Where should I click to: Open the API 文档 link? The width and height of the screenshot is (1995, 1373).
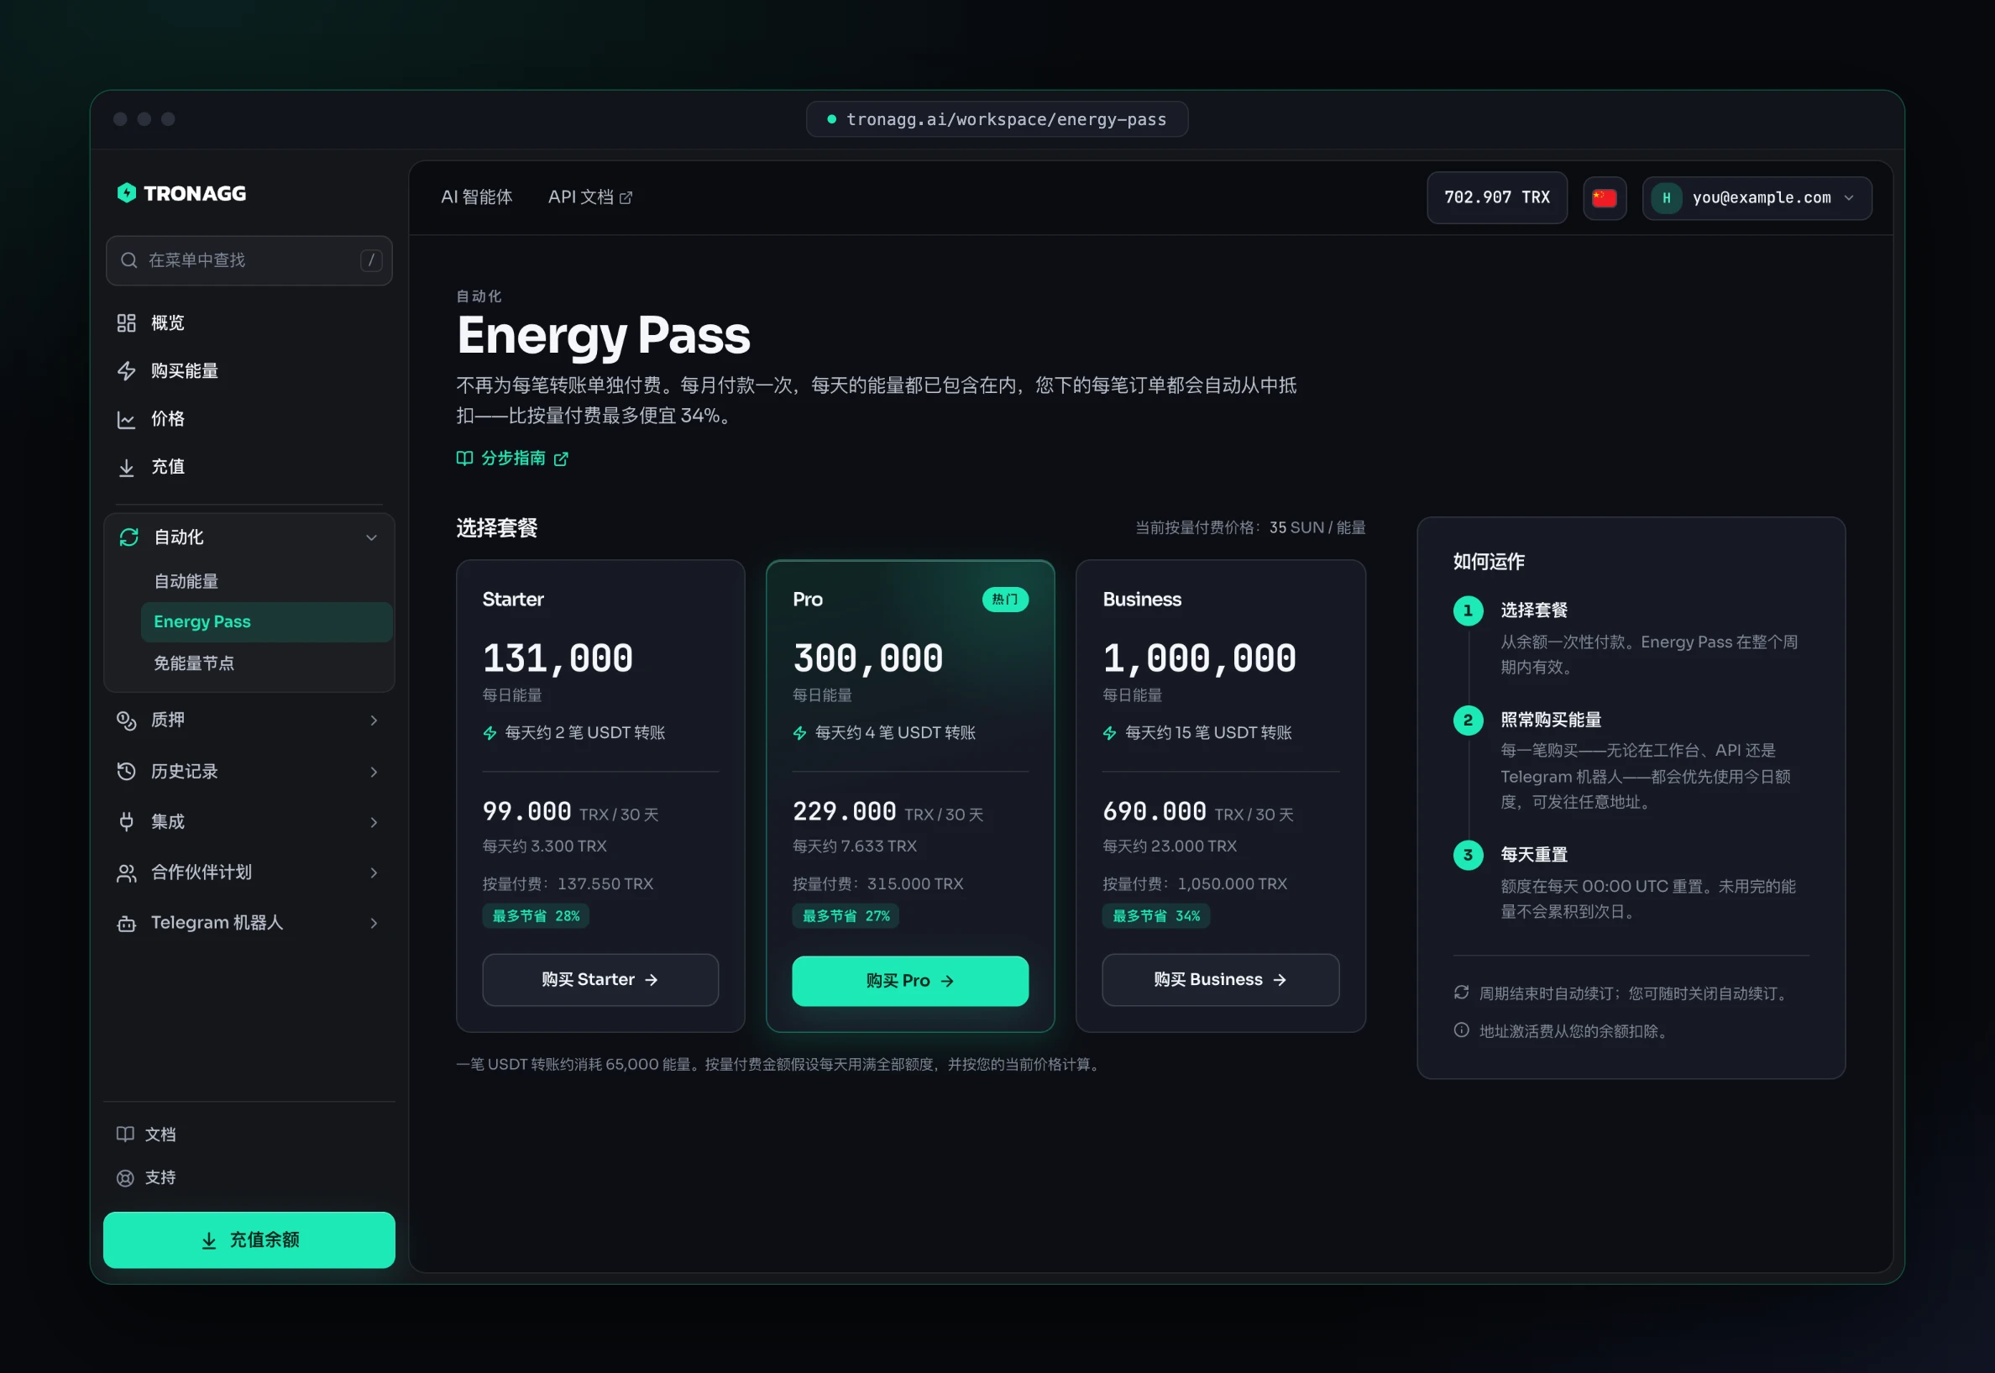590,197
